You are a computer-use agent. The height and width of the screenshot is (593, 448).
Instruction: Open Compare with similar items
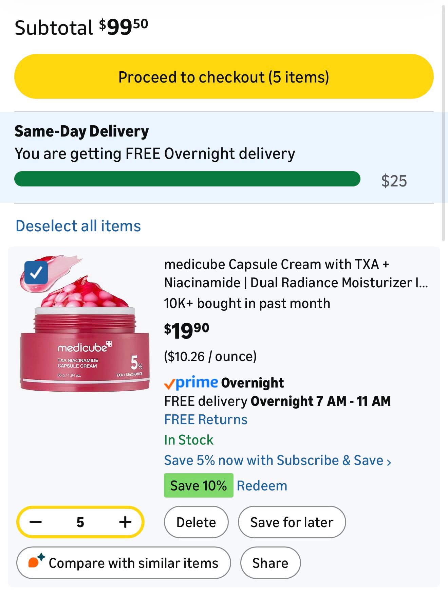coord(124,563)
